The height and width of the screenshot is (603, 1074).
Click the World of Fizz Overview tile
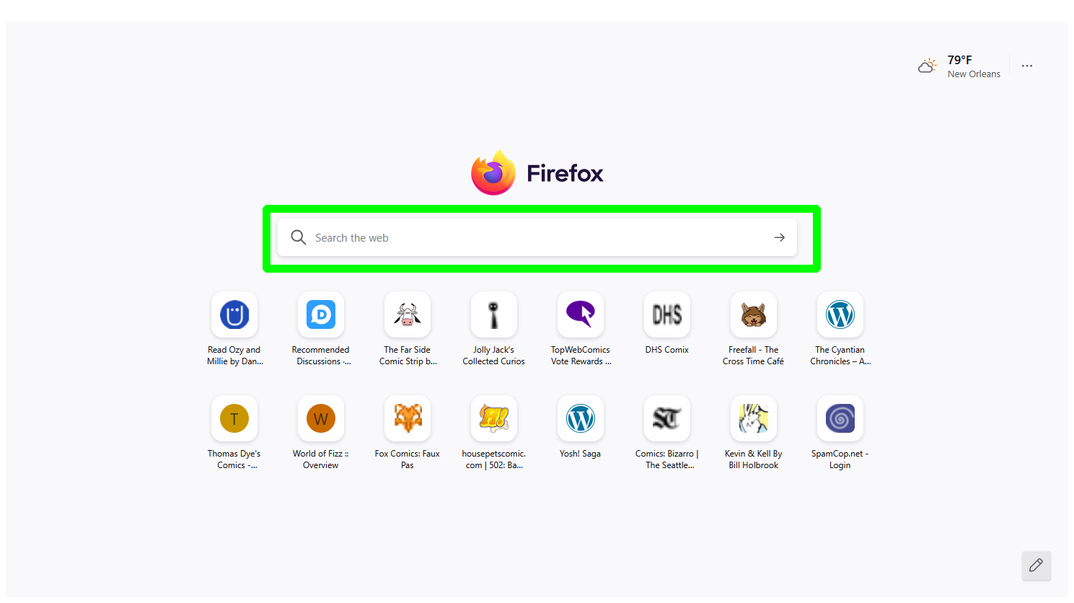click(321, 419)
